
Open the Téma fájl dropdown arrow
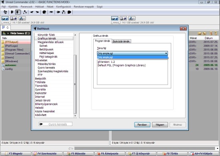166,53
